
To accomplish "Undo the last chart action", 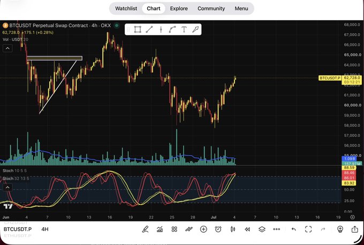I will coord(294,229).
